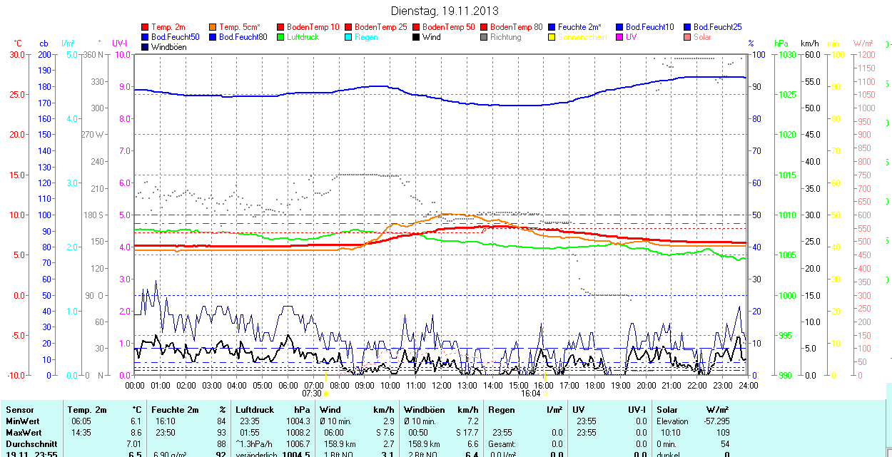This screenshot has width=892, height=457.
Task: Select the MinWert row label
Action: tap(22, 421)
